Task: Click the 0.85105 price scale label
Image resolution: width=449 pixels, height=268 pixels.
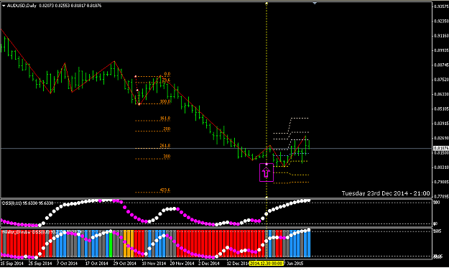Action: coord(441,108)
